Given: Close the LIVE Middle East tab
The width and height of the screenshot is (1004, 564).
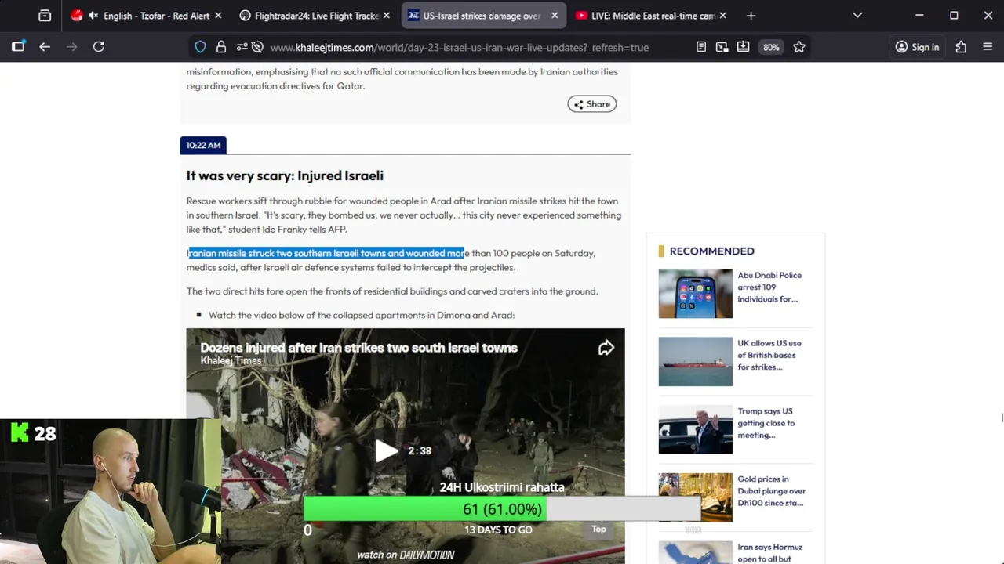Looking at the screenshot, I should click(x=722, y=16).
